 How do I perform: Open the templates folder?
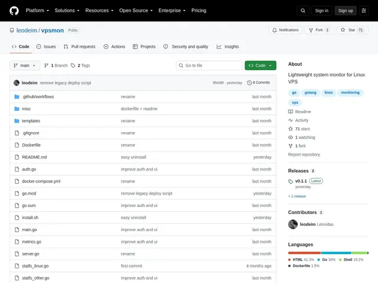click(31, 121)
